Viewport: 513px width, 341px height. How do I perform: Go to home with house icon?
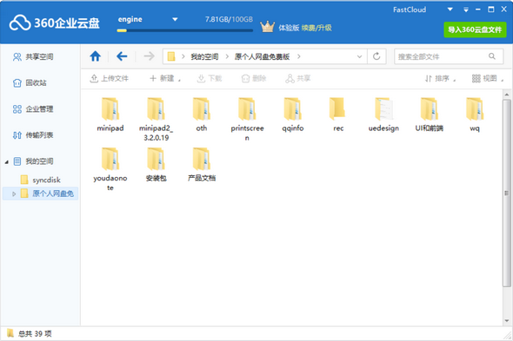pos(95,56)
